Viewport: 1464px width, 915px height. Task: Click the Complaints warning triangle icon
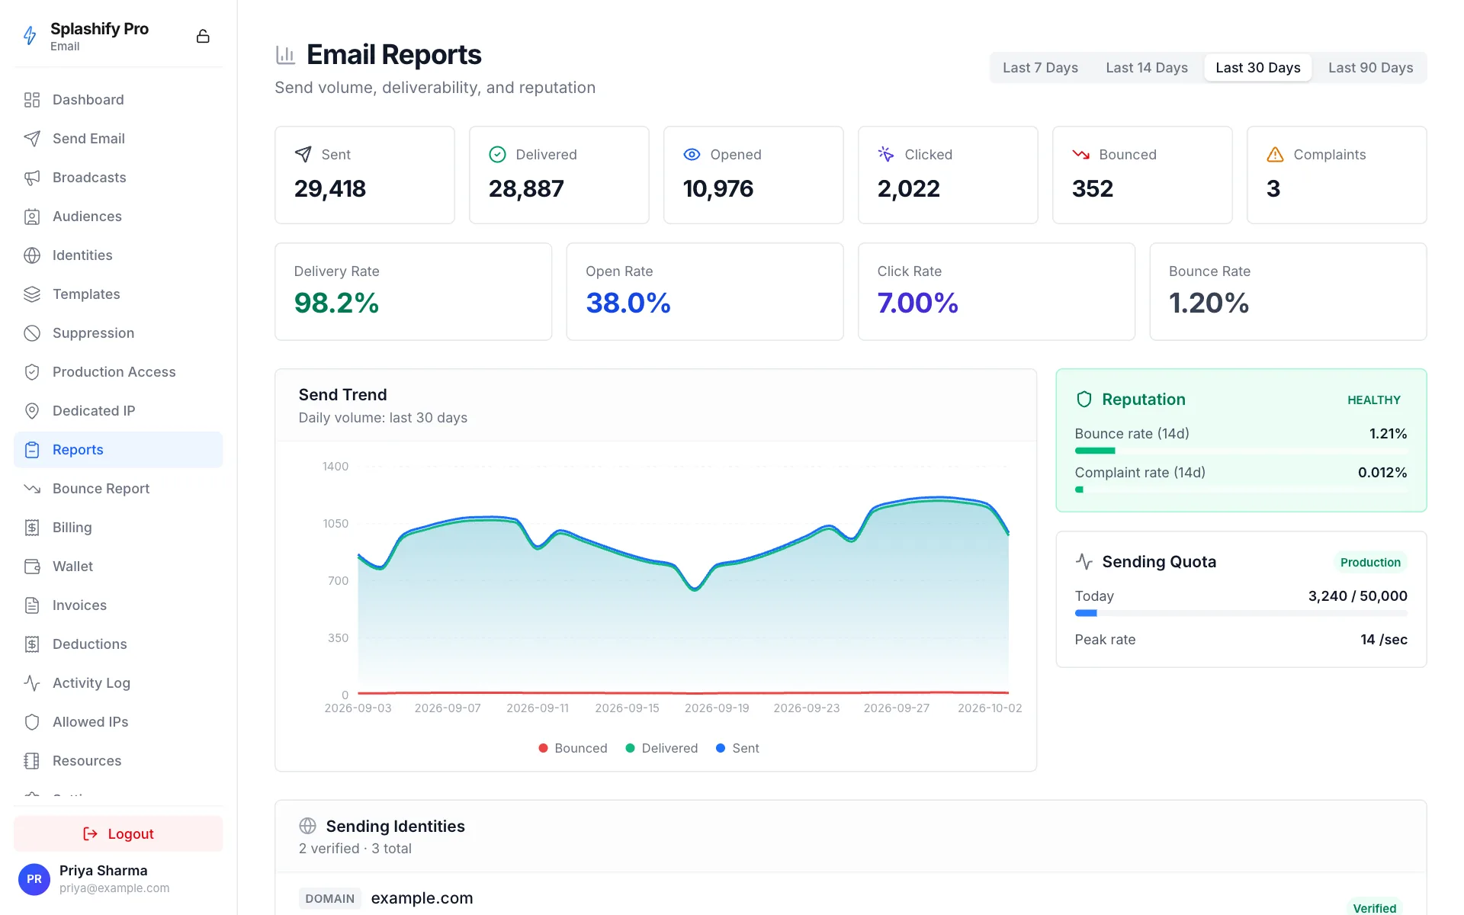[1275, 155]
